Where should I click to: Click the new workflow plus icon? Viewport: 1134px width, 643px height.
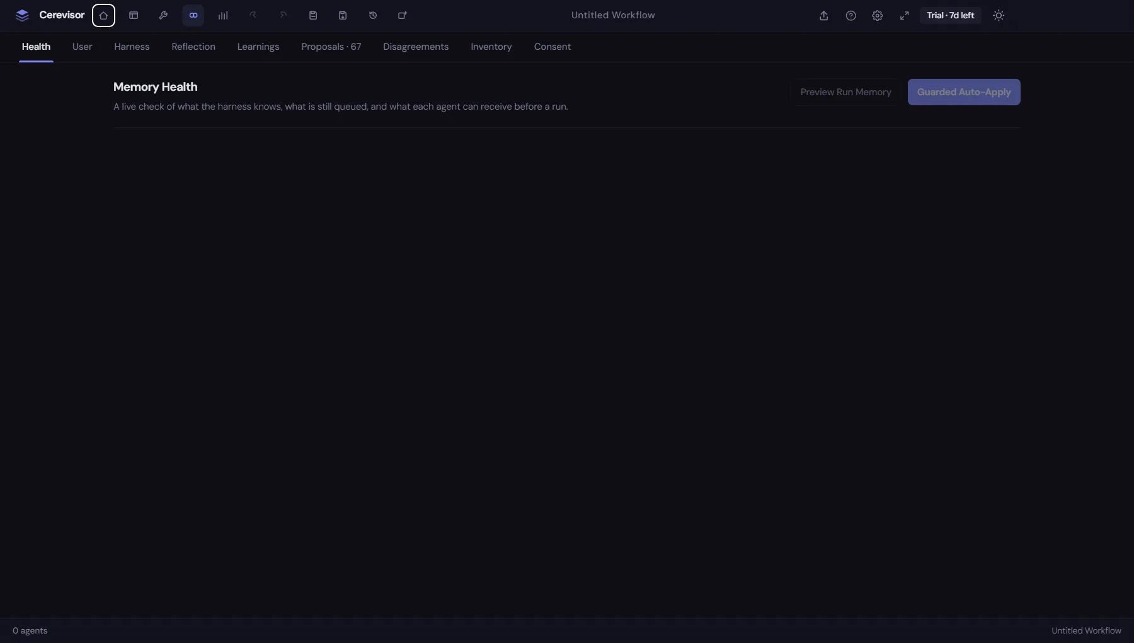[x=403, y=15]
